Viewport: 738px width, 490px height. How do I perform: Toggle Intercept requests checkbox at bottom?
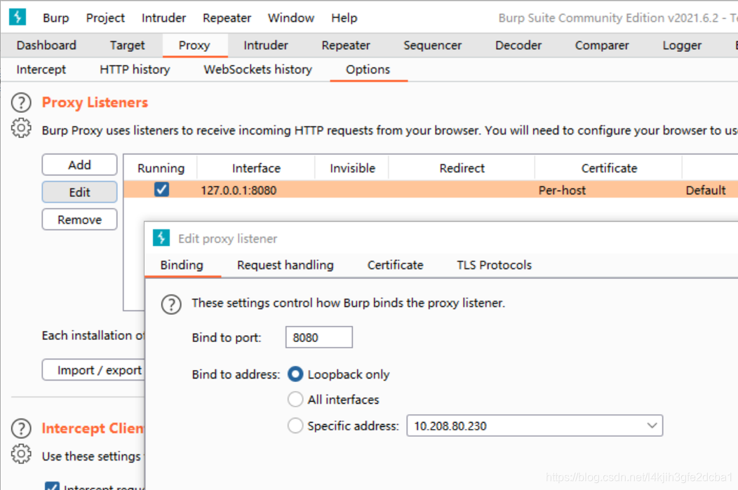pos(52,486)
